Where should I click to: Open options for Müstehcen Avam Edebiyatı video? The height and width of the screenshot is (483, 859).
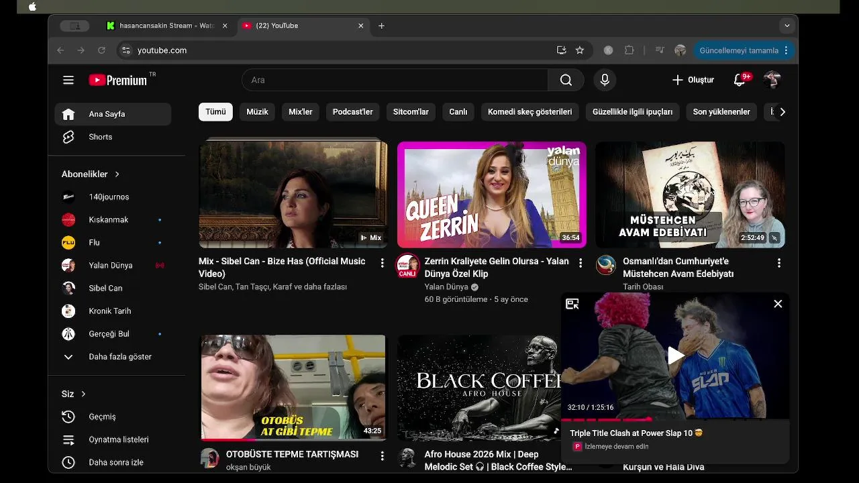[x=779, y=263]
